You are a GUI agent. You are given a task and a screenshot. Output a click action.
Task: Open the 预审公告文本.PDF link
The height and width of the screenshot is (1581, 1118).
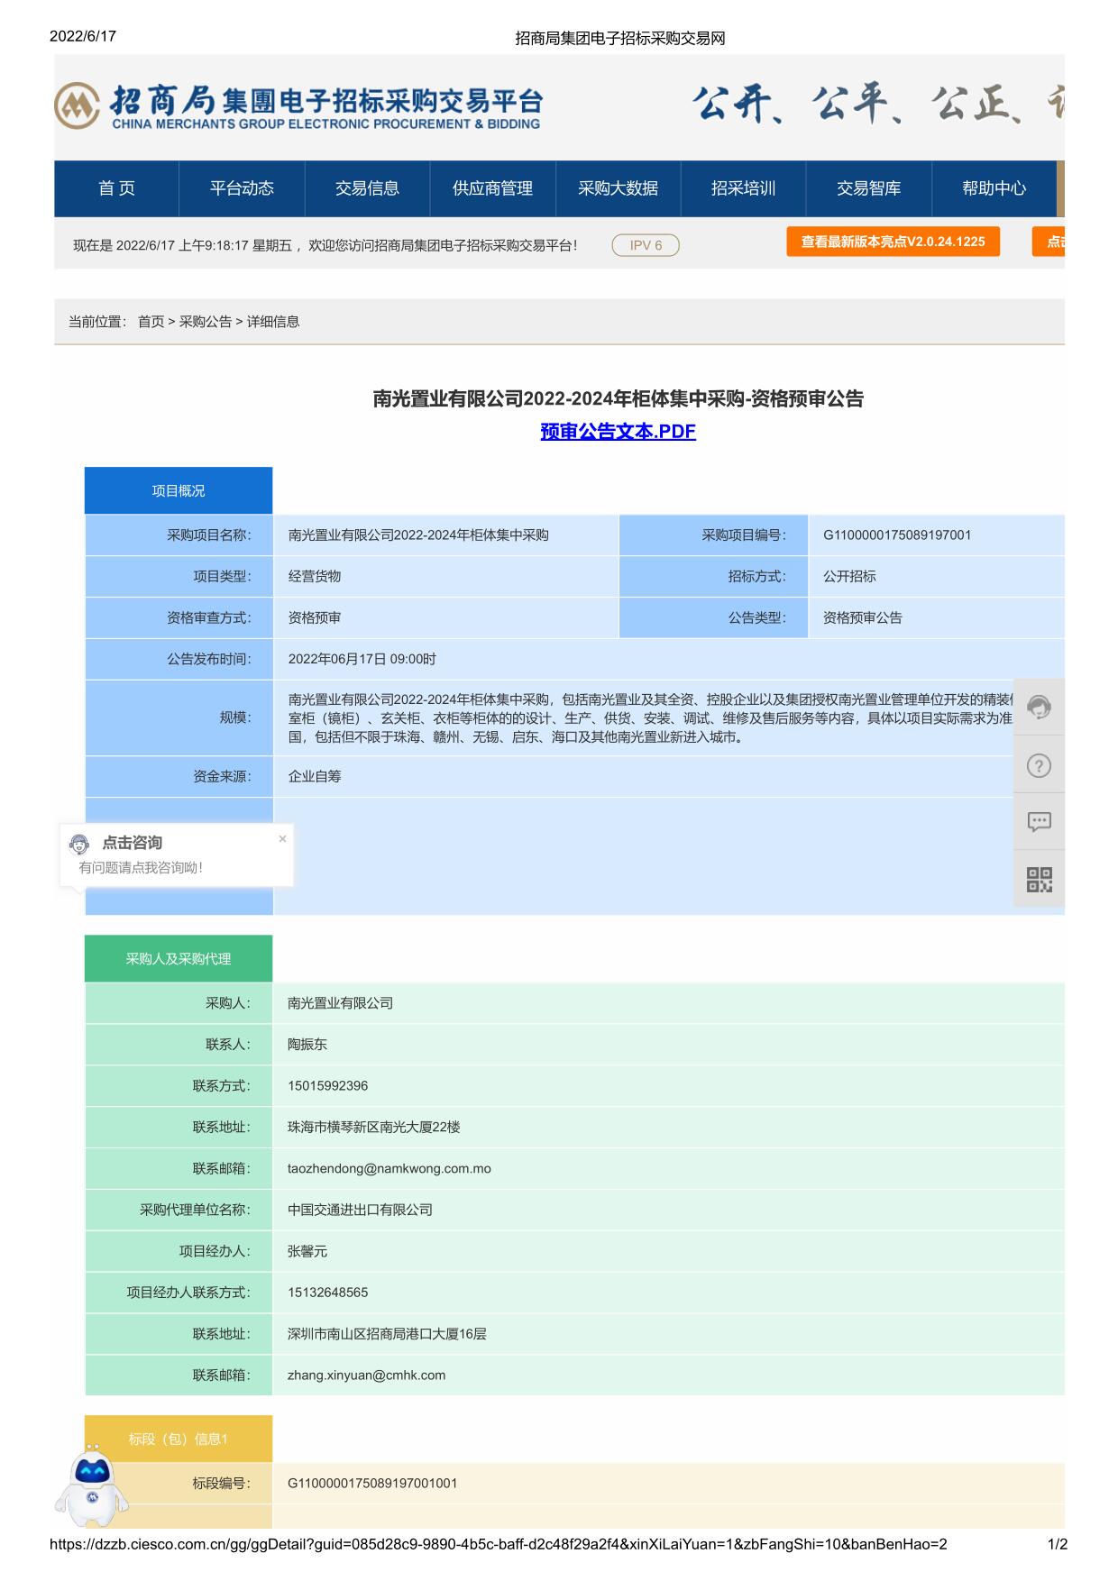pyautogui.click(x=618, y=432)
